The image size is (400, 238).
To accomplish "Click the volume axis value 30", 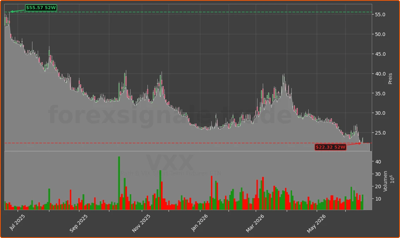I will click(x=378, y=174).
